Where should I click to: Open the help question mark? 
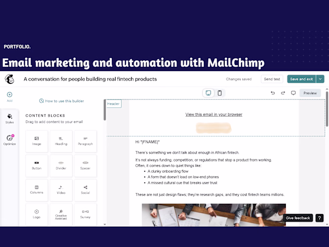pos(319,218)
